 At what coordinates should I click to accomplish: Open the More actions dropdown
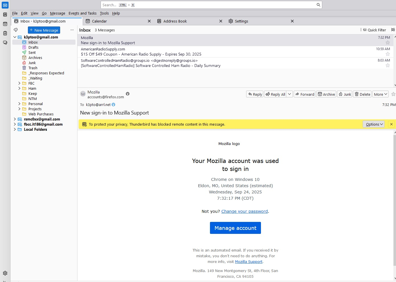click(380, 94)
